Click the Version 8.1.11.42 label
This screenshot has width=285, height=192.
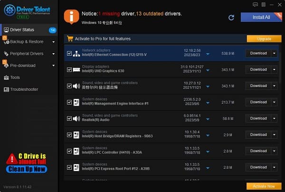pyautogui.click(x=18, y=187)
